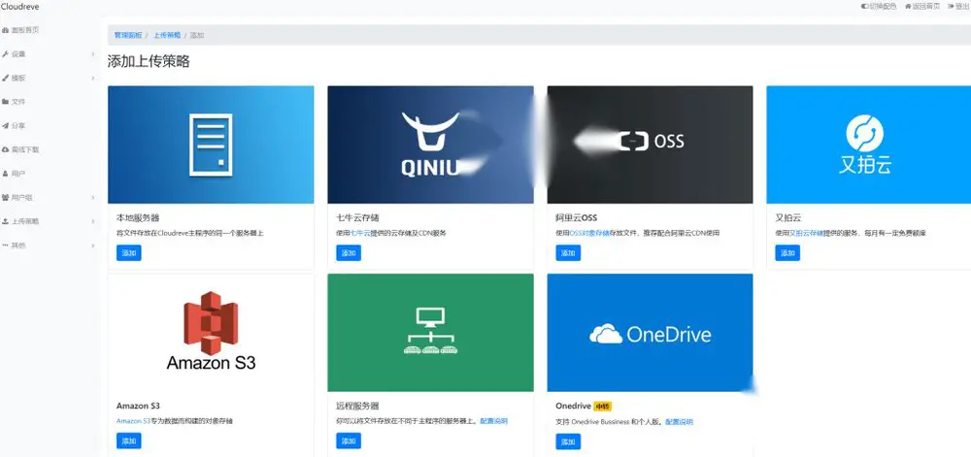
Task: Click the OneDrive cloud logo image
Action: (651, 332)
